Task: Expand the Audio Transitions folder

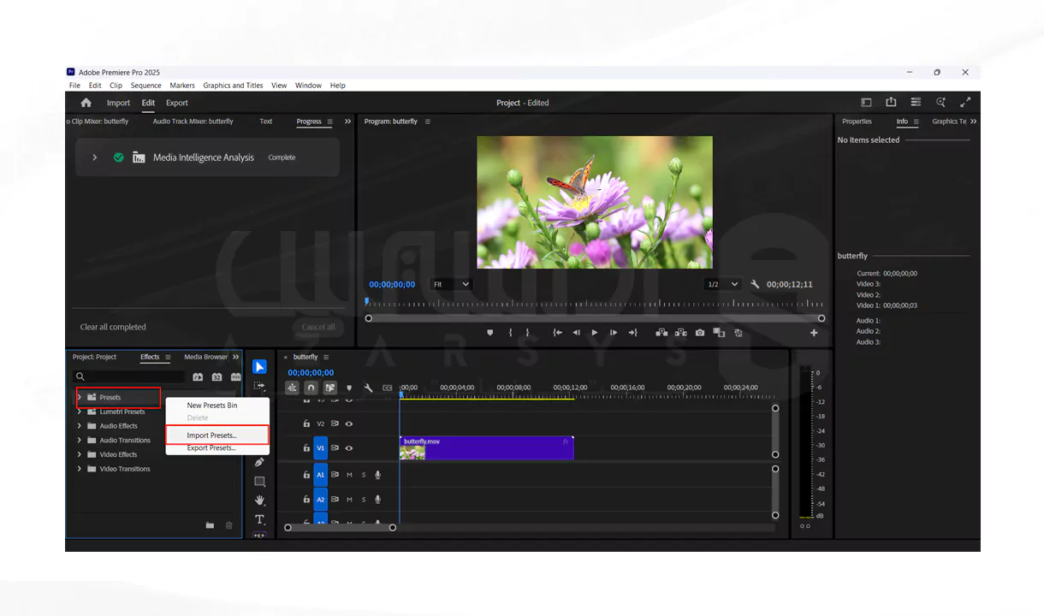Action: [x=80, y=441]
